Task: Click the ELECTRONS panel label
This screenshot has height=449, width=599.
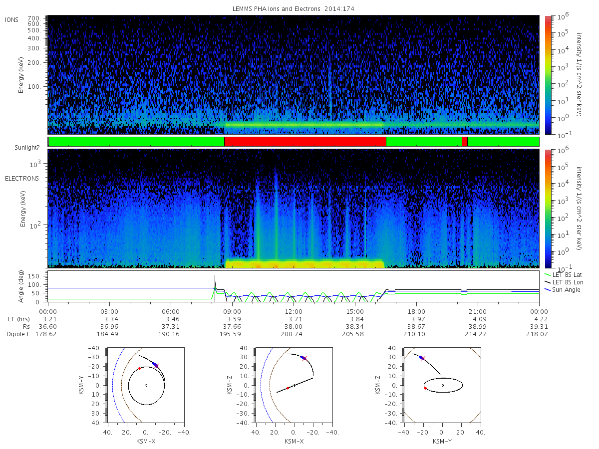Action: click(x=21, y=178)
